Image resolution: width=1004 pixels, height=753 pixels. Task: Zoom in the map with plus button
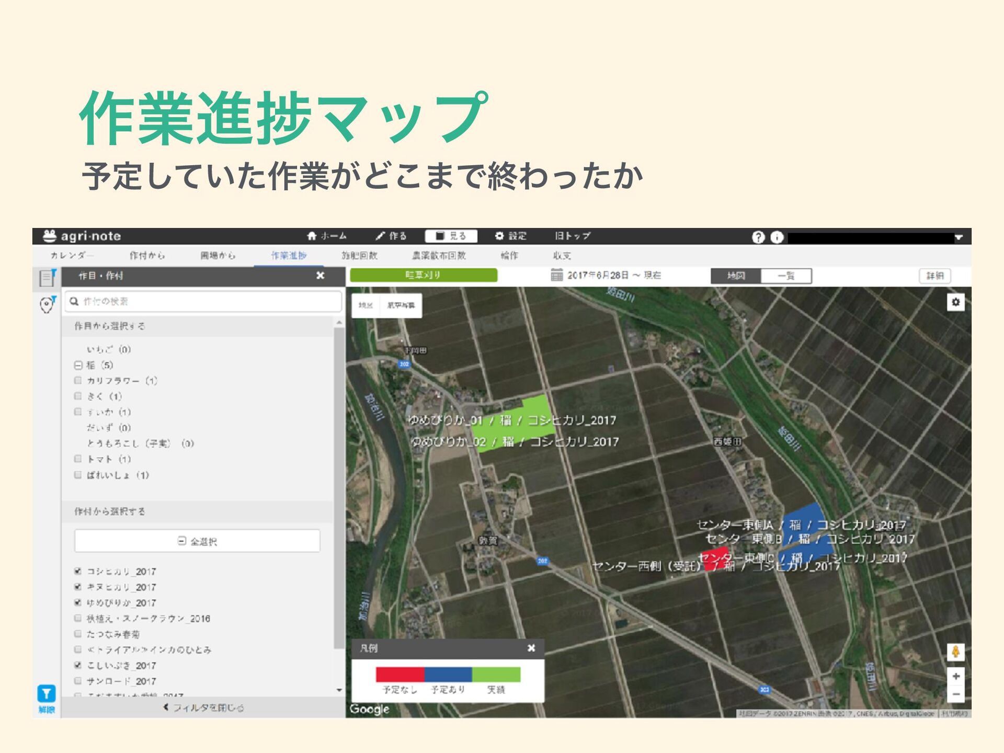955,676
